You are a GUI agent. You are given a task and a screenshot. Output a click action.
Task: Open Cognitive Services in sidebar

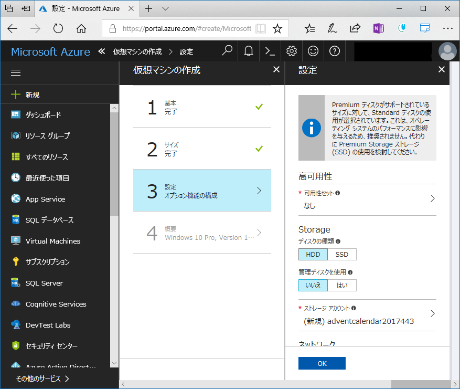pyautogui.click(x=56, y=304)
